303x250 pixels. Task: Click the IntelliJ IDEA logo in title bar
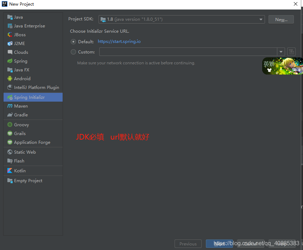tap(5, 4)
